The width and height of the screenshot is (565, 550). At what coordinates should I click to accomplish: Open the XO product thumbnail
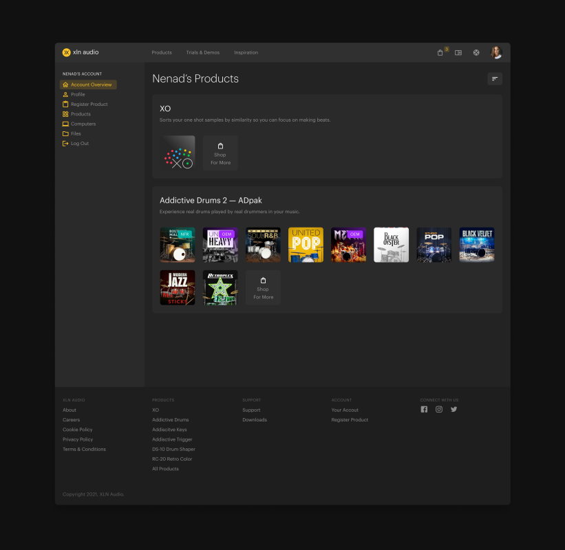coord(178,153)
